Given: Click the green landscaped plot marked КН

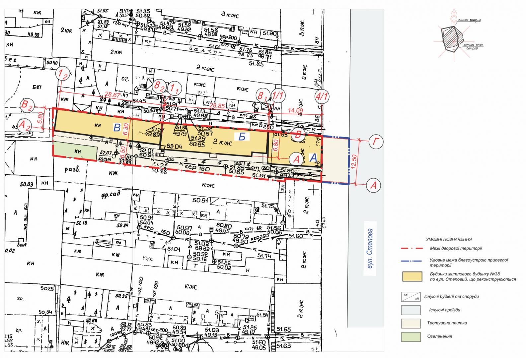Looking at the screenshot, I should point(75,151).
